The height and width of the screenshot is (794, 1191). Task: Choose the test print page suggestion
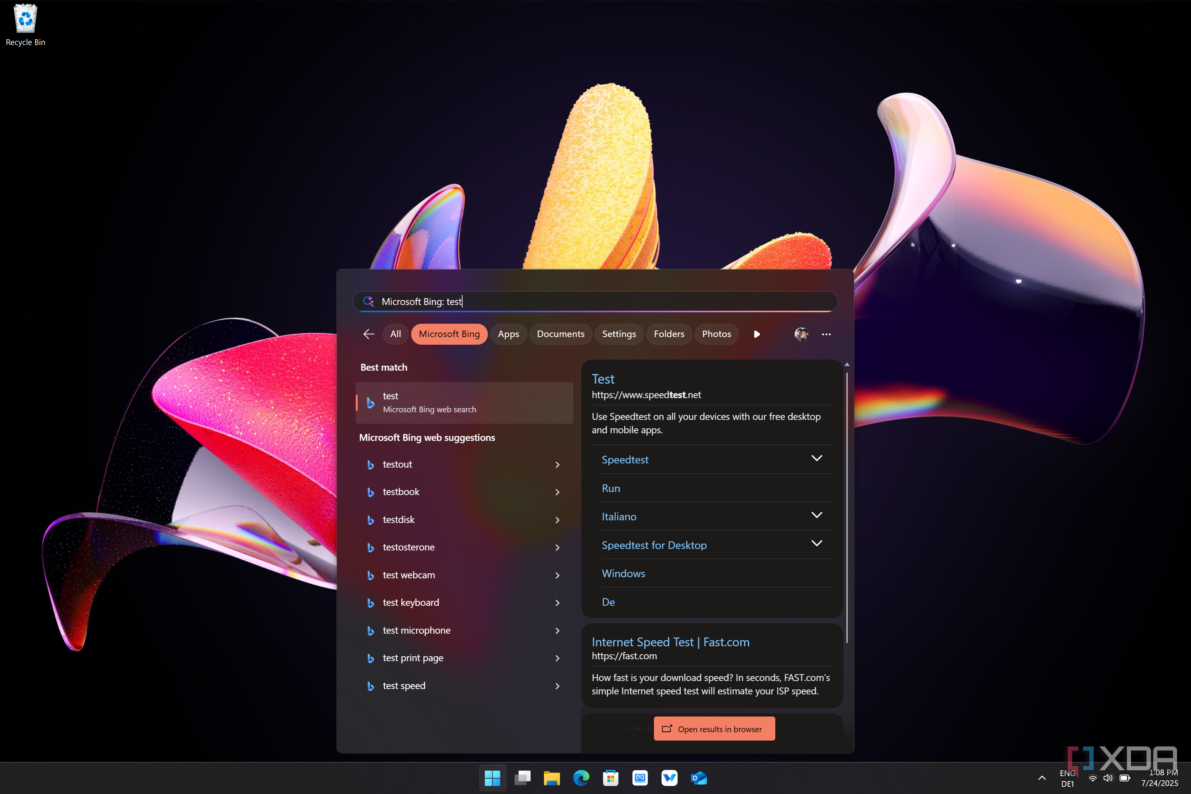(464, 658)
